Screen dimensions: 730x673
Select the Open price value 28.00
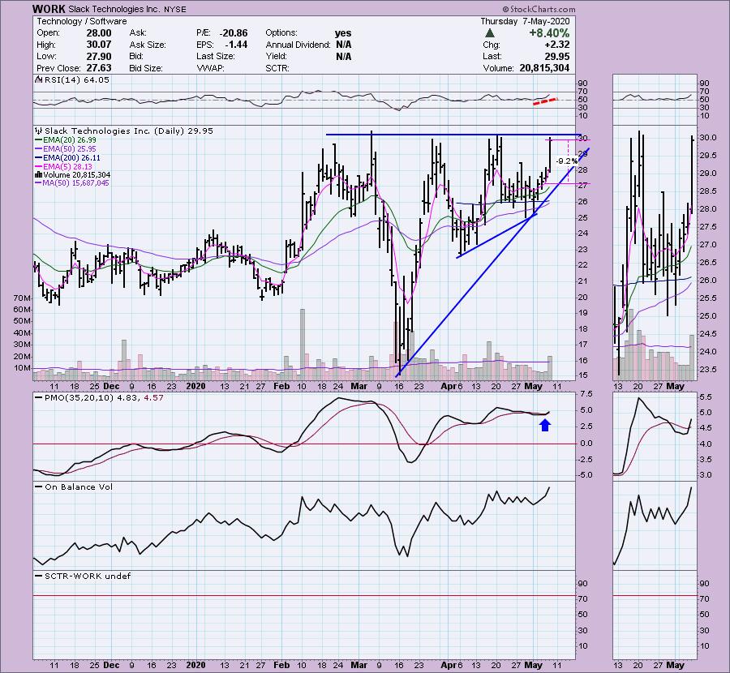99,33
